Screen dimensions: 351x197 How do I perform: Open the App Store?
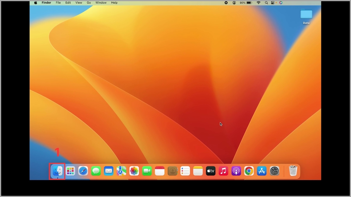coord(261,171)
